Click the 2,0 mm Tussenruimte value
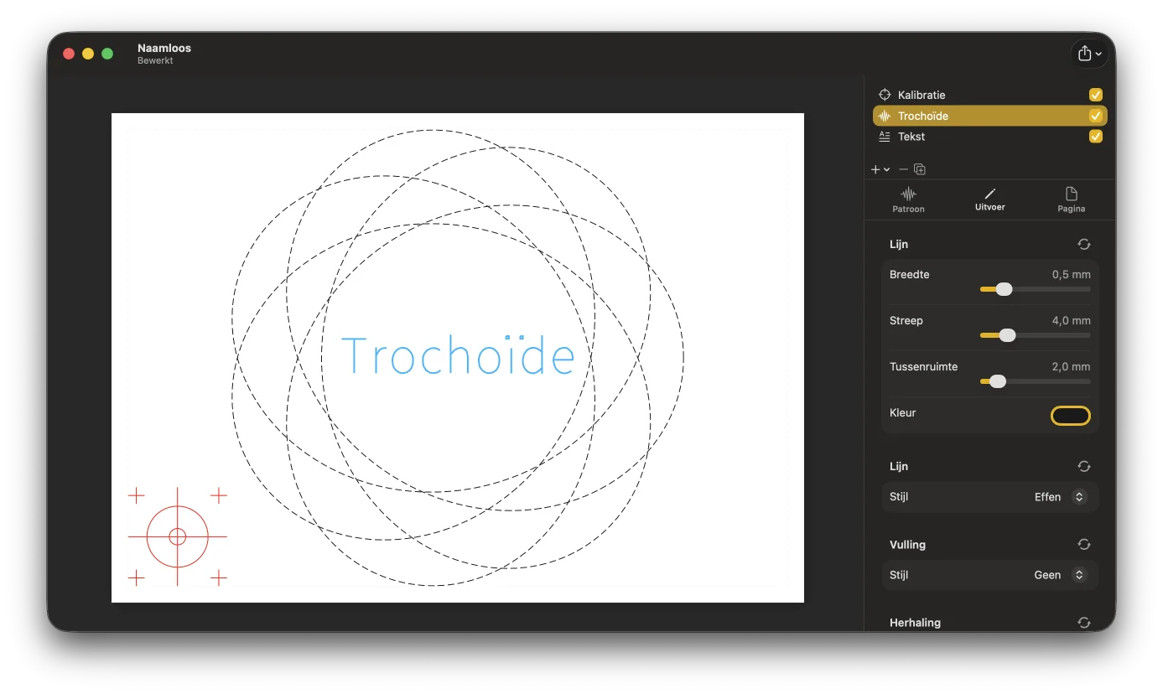Viewport: 1163px width, 694px height. (x=1071, y=366)
